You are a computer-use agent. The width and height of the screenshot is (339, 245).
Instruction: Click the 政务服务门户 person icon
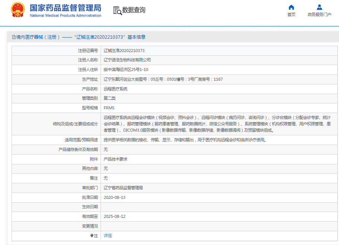click(x=319, y=7)
